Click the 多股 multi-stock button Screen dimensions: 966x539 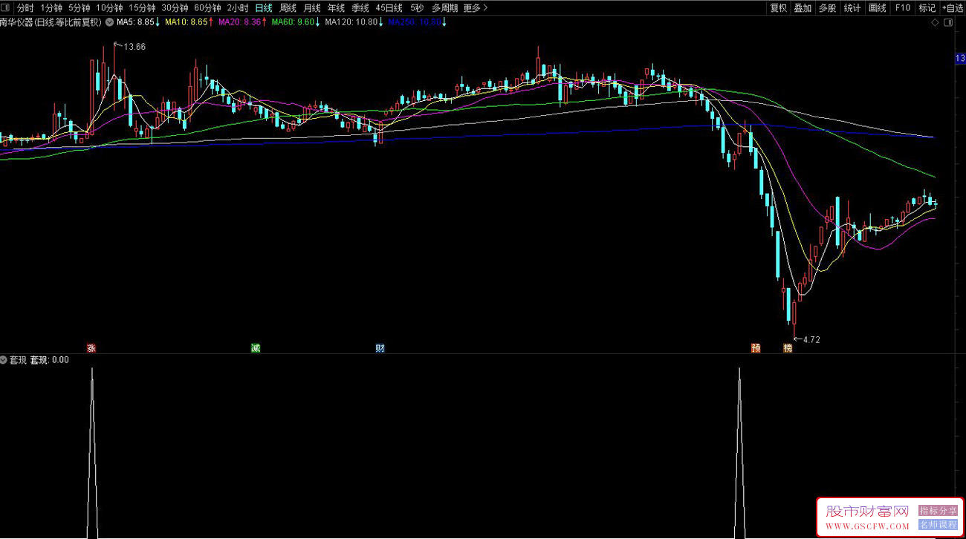tap(827, 8)
